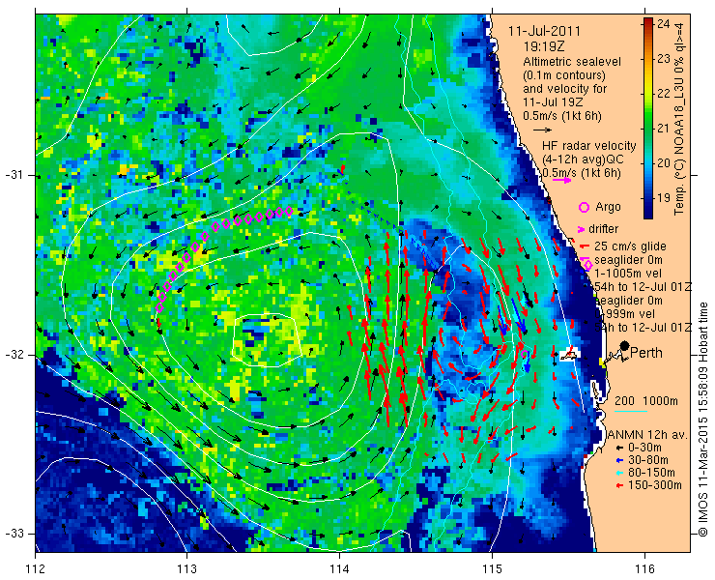Click the black altimetric velocity scale arrow

pos(542,130)
